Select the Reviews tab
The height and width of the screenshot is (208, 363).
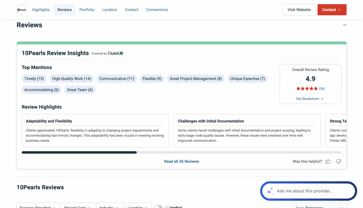click(x=65, y=10)
